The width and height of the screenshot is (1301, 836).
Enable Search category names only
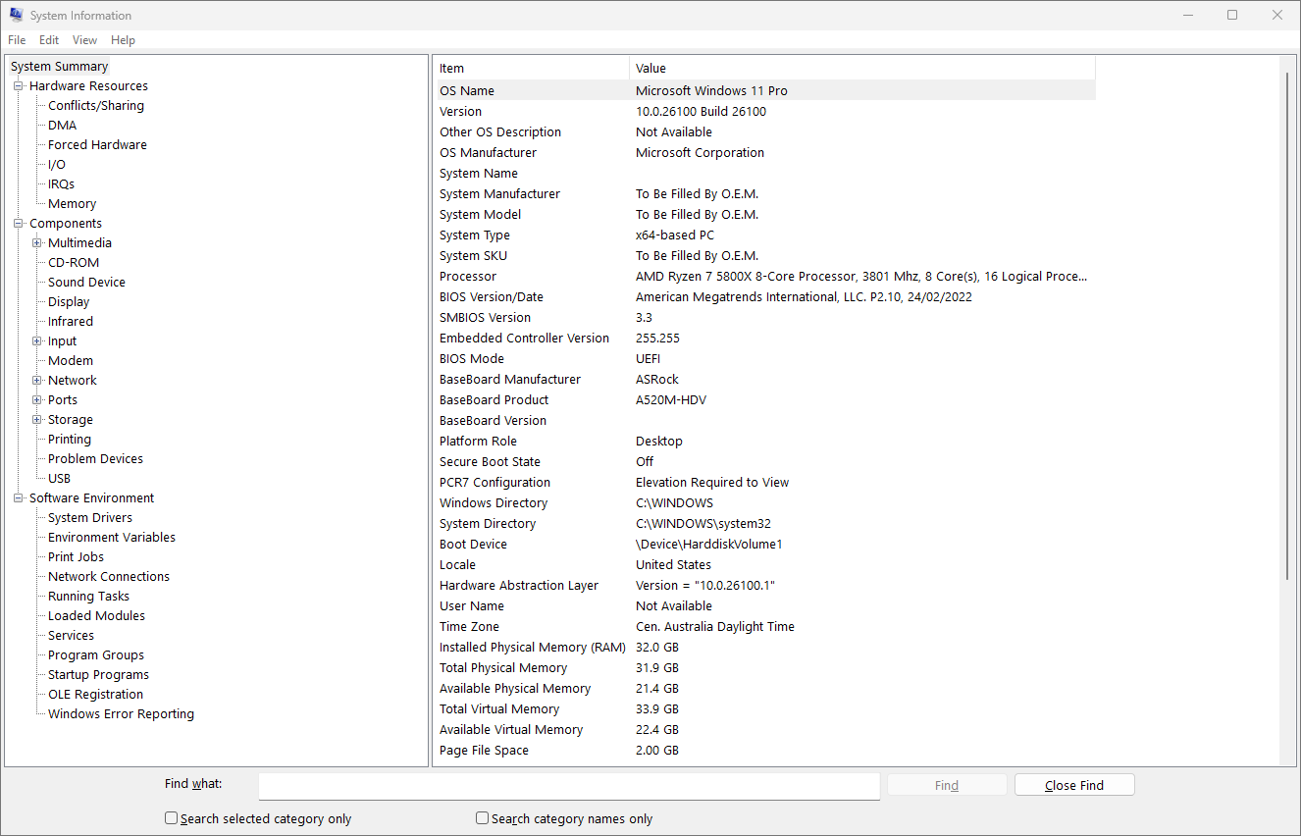(482, 817)
